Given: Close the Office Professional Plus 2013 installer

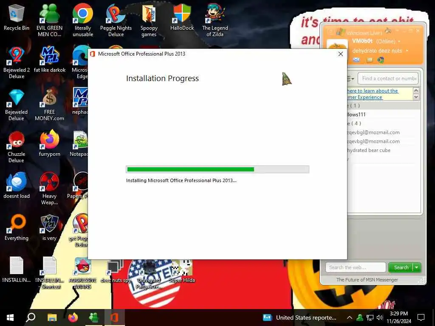Looking at the screenshot, I should tap(340, 54).
